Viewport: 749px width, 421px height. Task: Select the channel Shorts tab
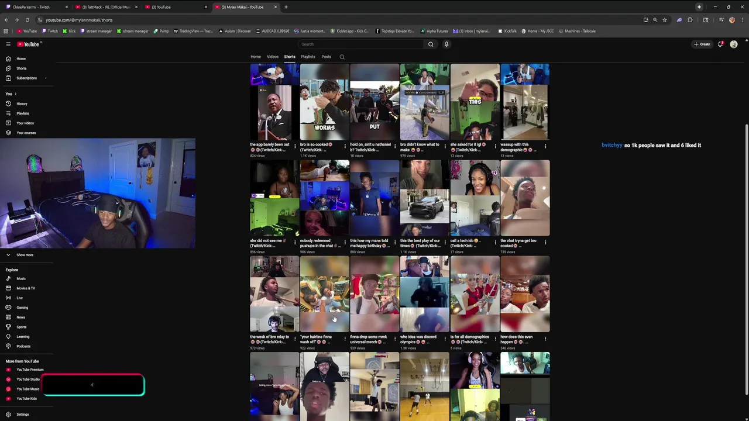click(x=290, y=57)
